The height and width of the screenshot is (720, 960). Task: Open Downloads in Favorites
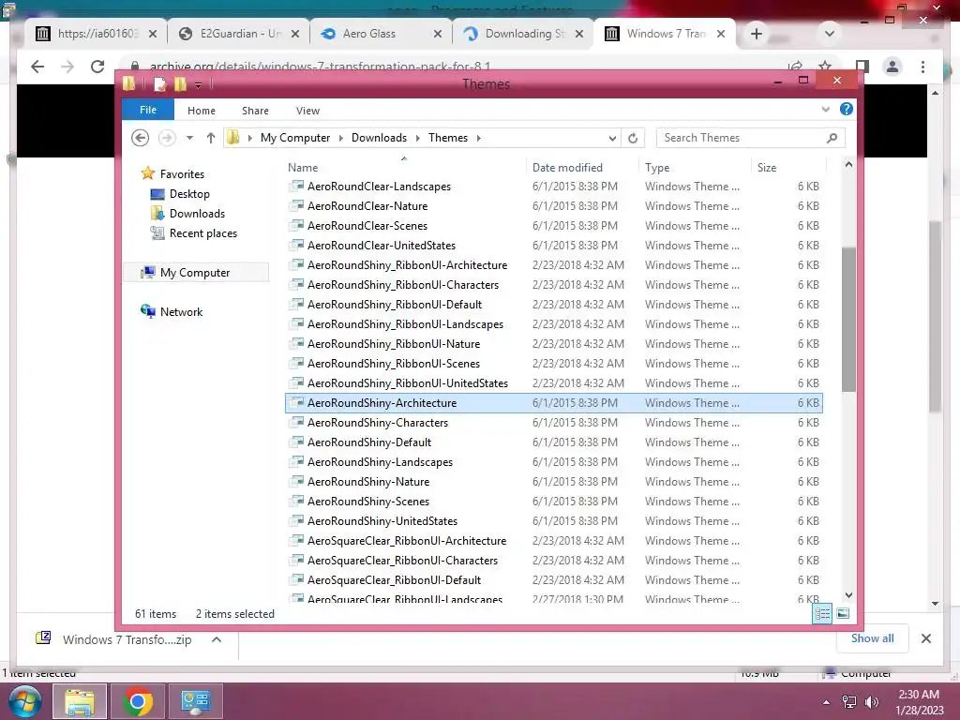pos(197,213)
